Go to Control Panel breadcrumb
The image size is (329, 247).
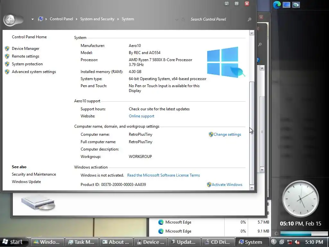[x=61, y=19]
